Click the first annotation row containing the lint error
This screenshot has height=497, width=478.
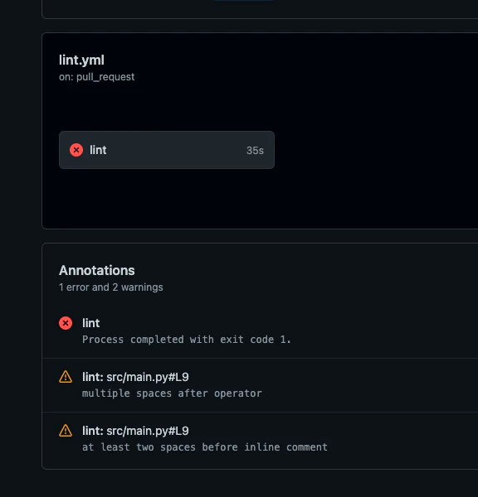260,331
